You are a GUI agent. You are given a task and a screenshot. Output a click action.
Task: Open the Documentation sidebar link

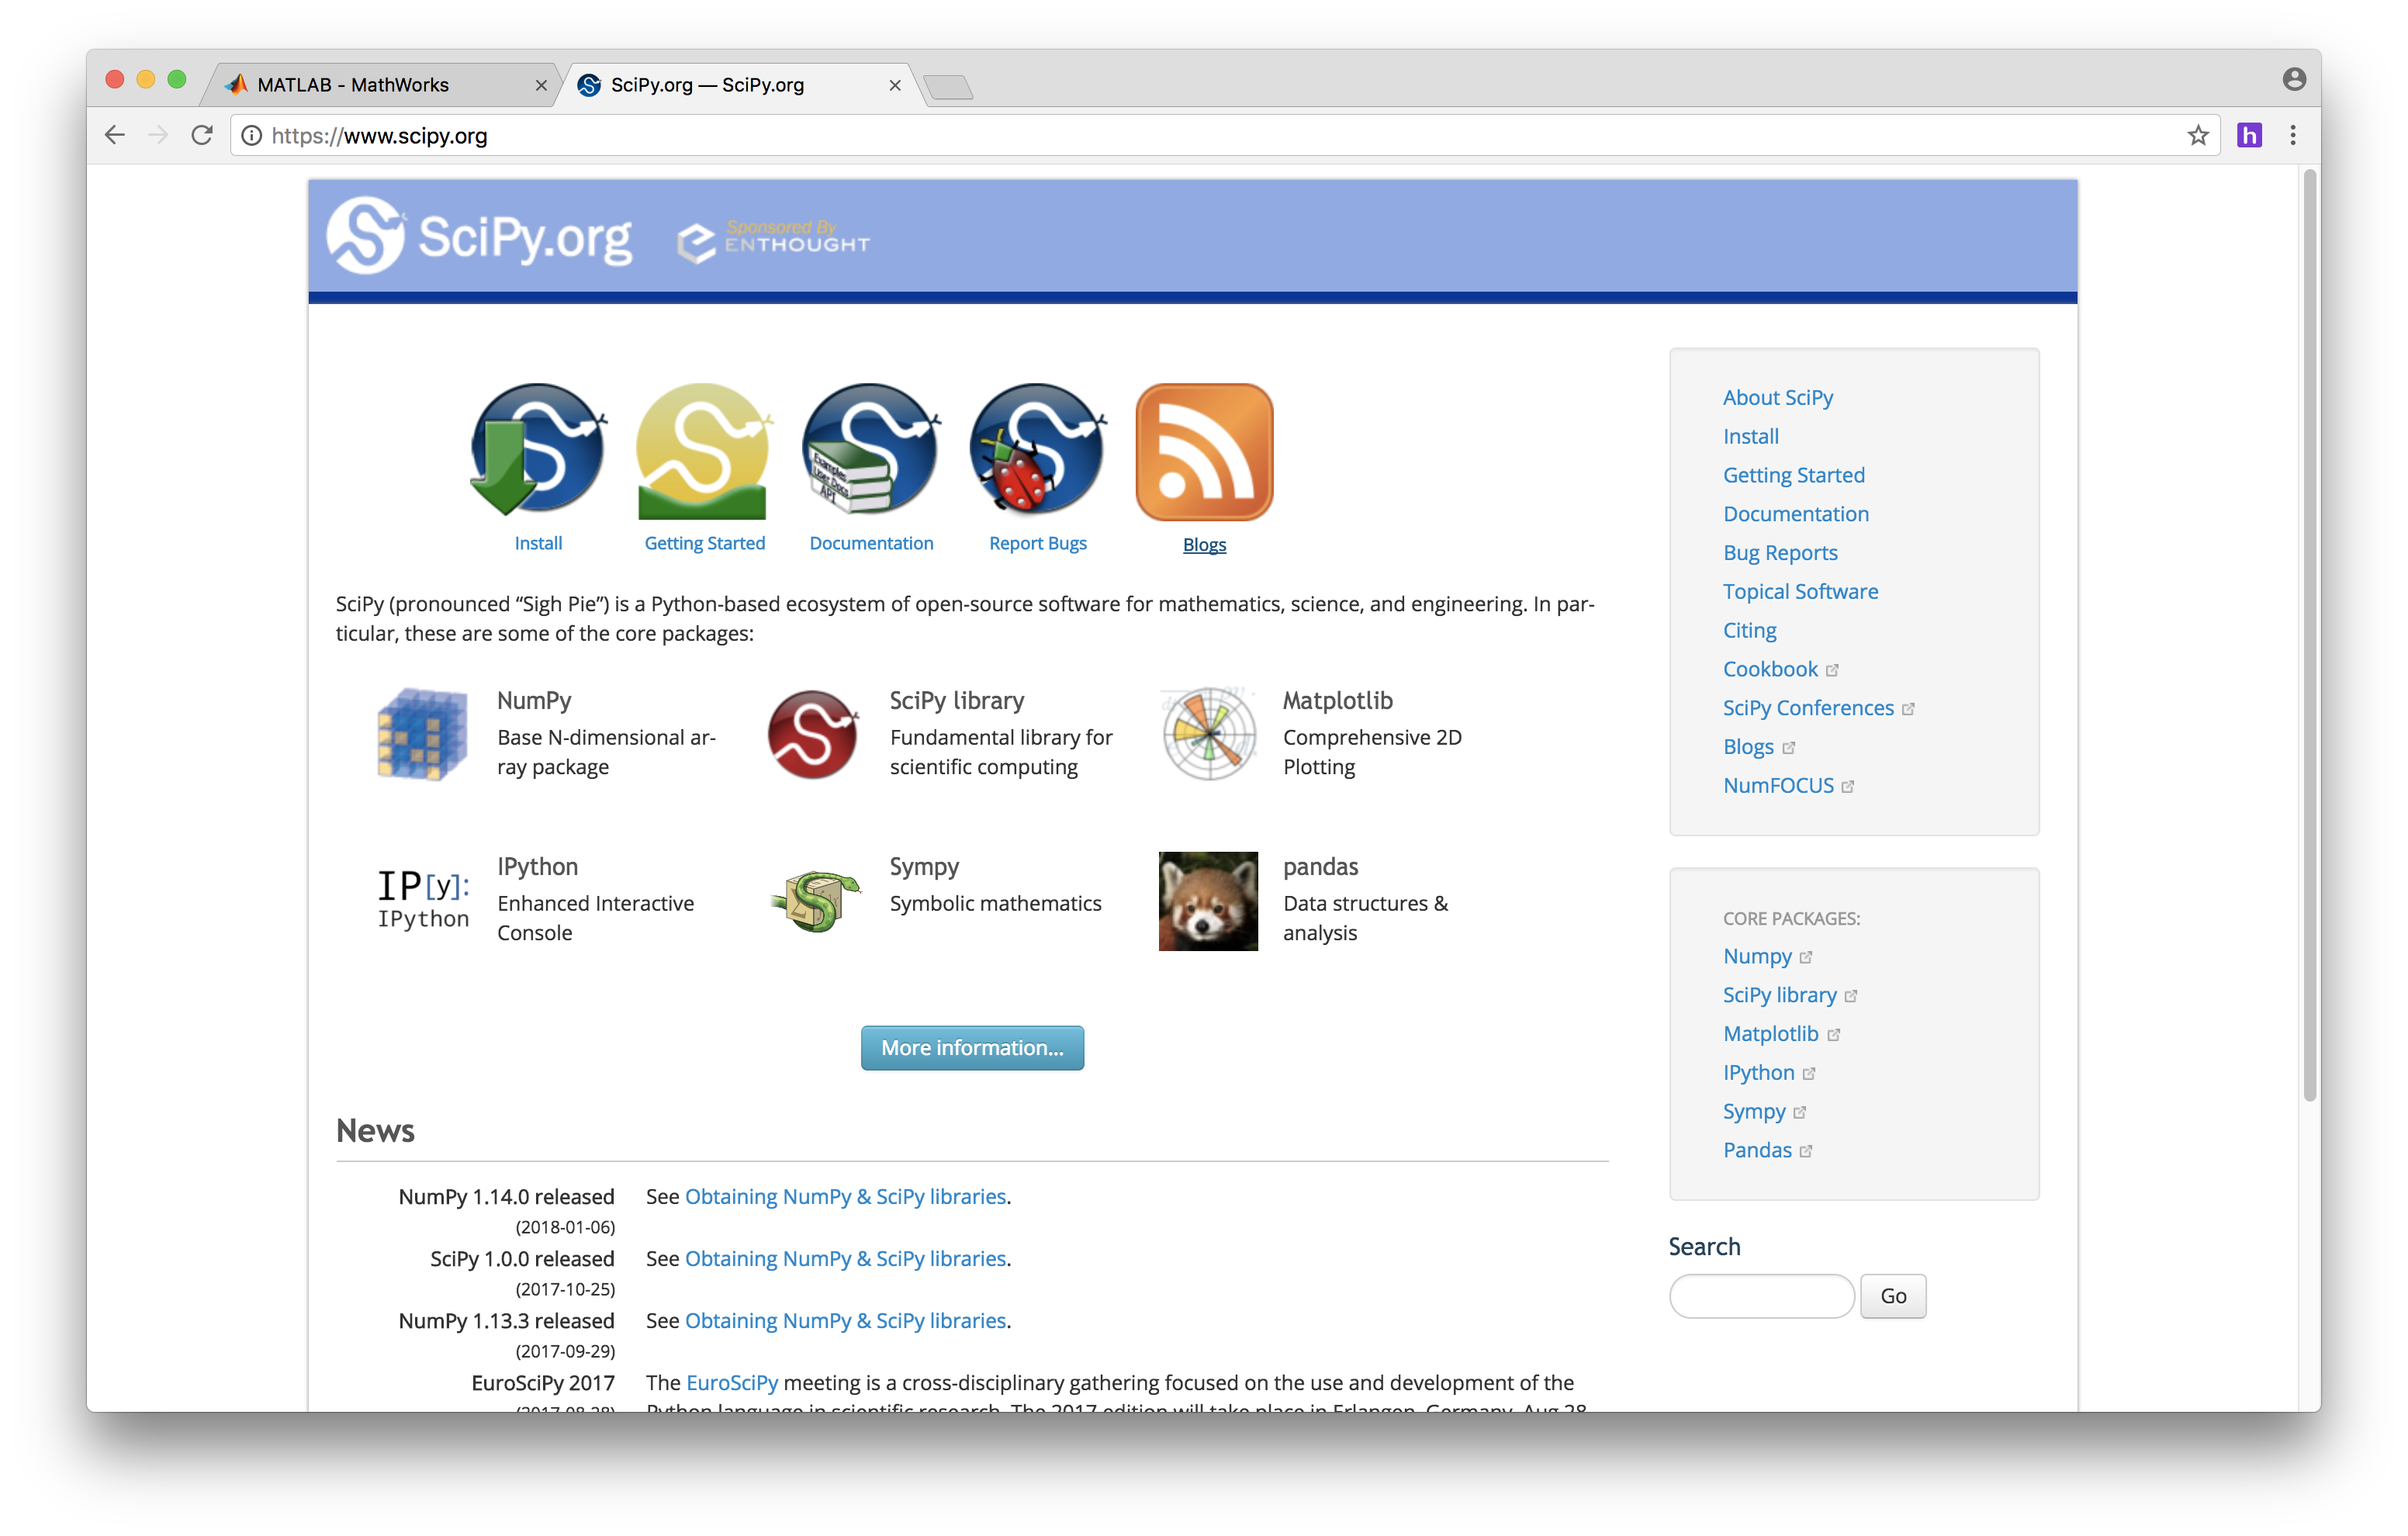click(1796, 514)
